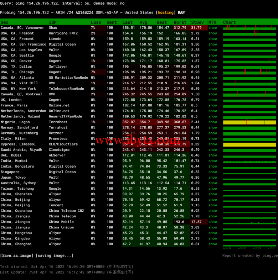The width and height of the screenshot is (278, 280).
Task: Click the AS140224 network link
Action: click(84, 12)
